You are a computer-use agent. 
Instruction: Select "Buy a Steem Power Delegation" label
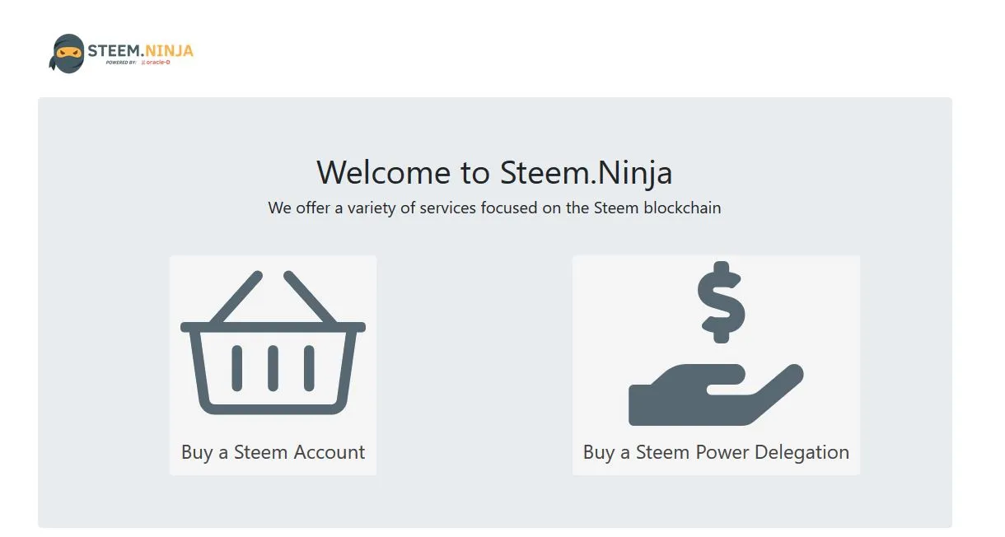[x=716, y=452]
